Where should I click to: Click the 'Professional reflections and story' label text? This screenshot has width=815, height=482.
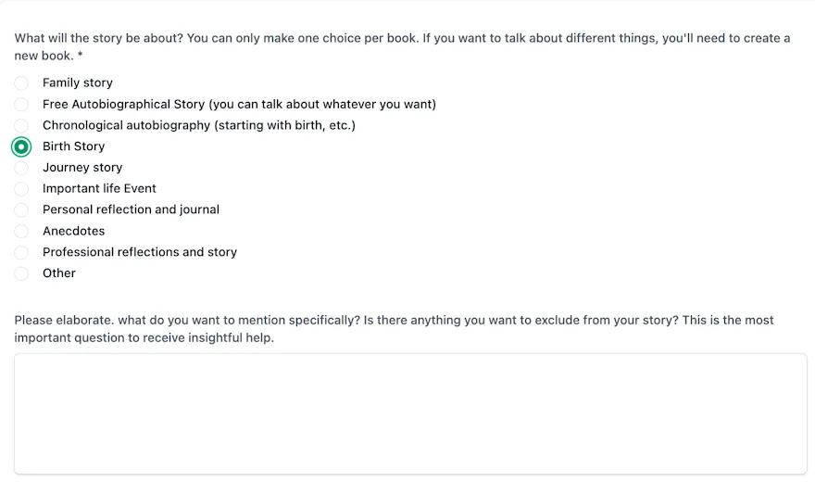coord(140,252)
